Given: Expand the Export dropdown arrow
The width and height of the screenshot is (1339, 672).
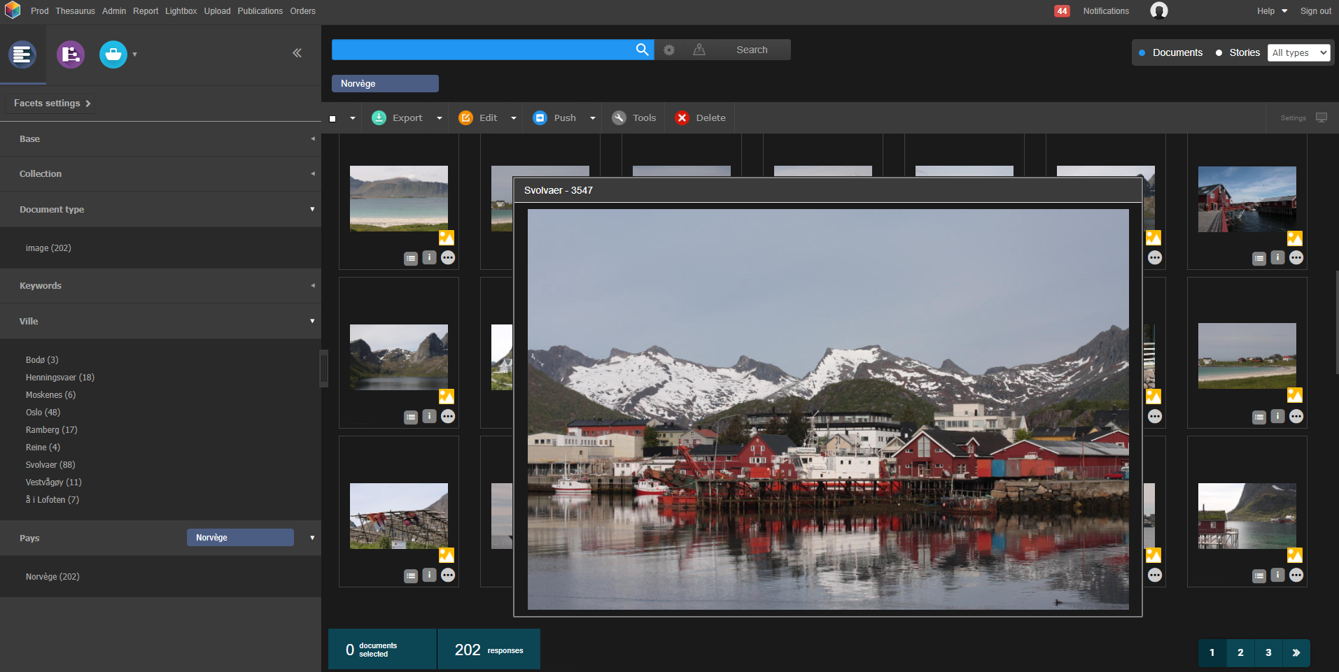Looking at the screenshot, I should 439,117.
